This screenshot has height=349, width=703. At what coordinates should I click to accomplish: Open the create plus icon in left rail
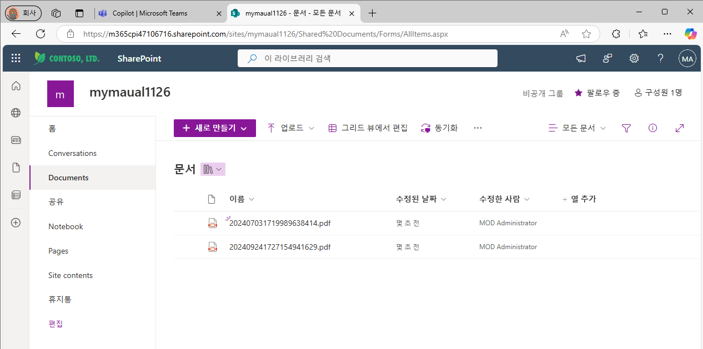tap(16, 222)
